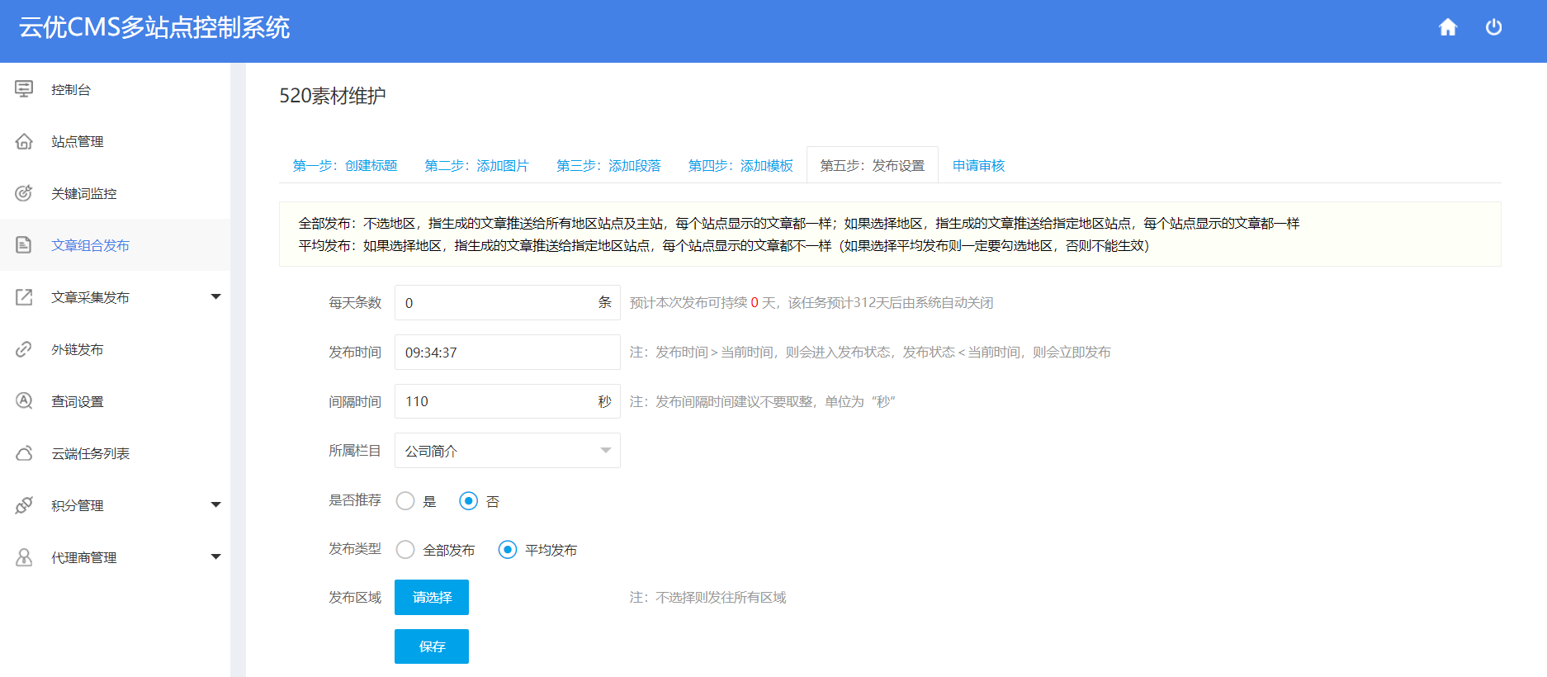Click the 外链发布 chain link icon
The height and width of the screenshot is (677, 1547).
24,349
